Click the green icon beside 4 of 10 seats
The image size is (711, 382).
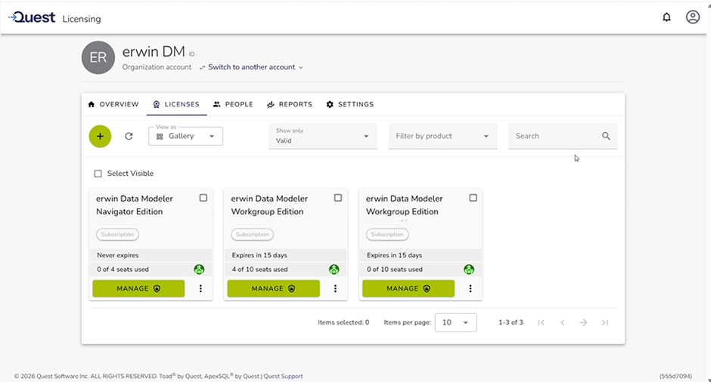[334, 270]
